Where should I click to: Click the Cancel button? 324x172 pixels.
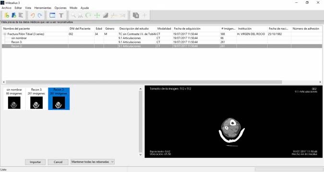[58, 162]
